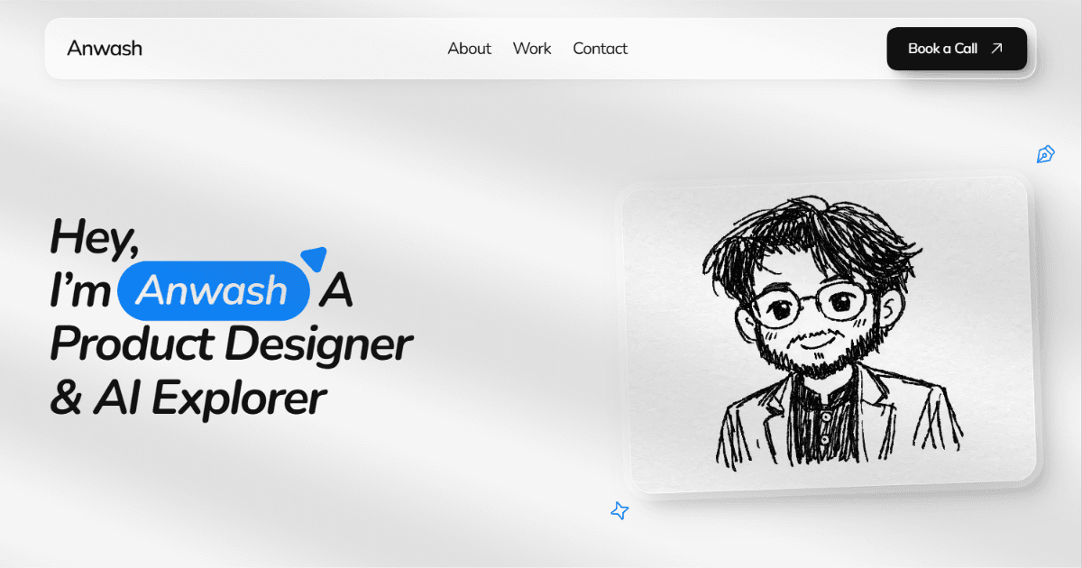Click the "I'm" text before the pill
The width and height of the screenshot is (1082, 568).
point(81,290)
